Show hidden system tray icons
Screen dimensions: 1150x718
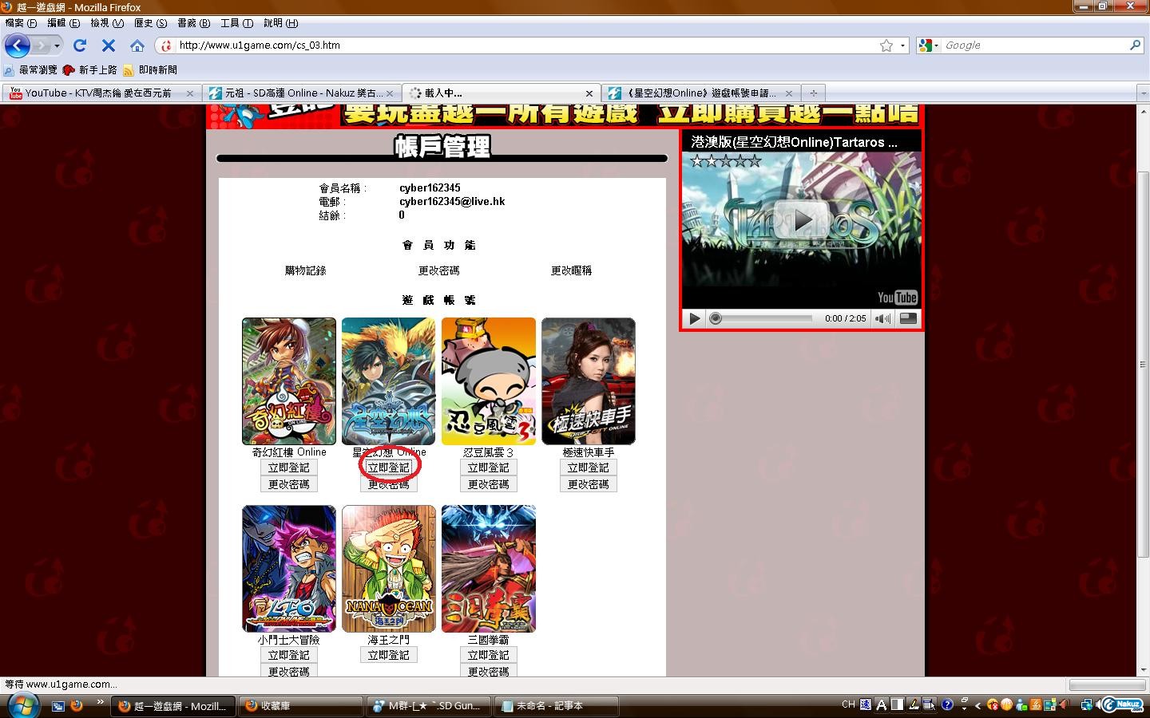point(979,704)
